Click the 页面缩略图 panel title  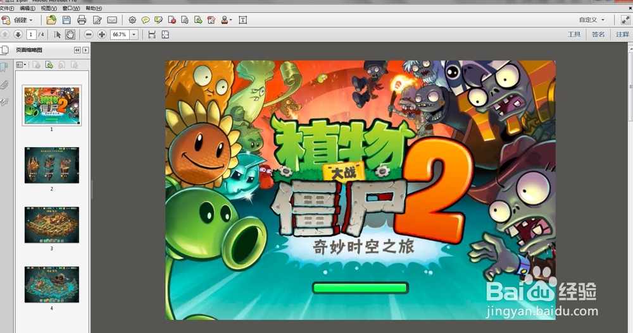click(29, 50)
